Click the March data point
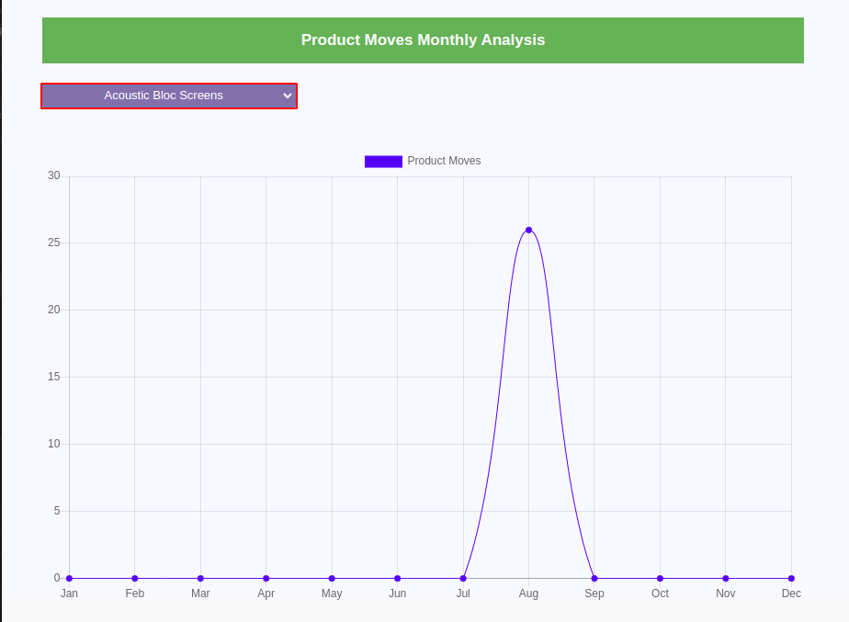849x622 pixels. pyautogui.click(x=200, y=578)
